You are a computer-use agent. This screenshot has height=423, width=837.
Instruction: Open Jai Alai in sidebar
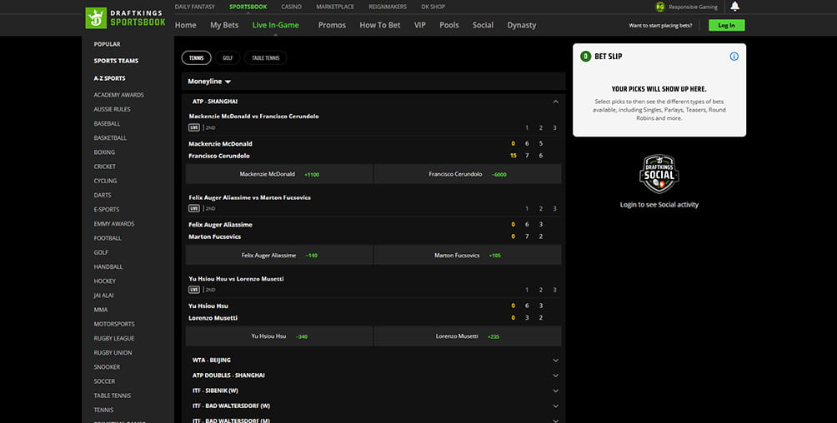coord(103,296)
